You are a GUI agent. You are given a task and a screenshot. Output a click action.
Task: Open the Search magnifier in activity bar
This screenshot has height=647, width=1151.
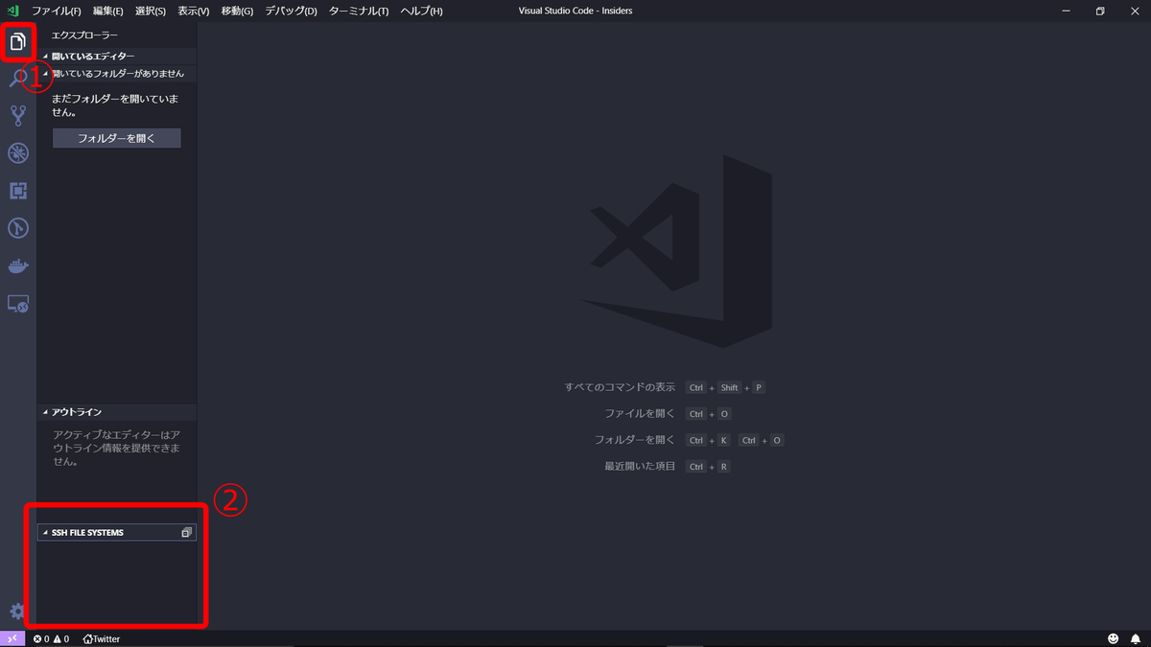tap(18, 80)
